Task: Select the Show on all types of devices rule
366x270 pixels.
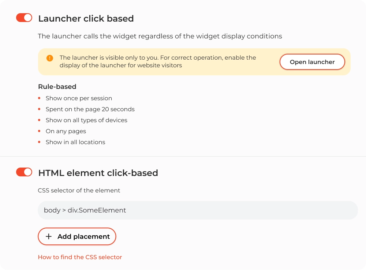Action: (86, 120)
